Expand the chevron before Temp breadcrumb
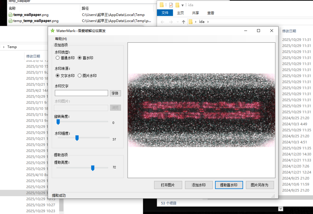Viewport: 313px width, 214px height. click(x=4, y=47)
